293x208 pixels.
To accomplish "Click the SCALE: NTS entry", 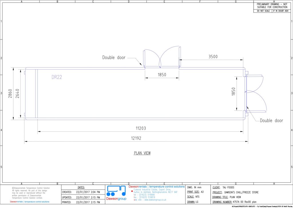I will tap(193, 197).
